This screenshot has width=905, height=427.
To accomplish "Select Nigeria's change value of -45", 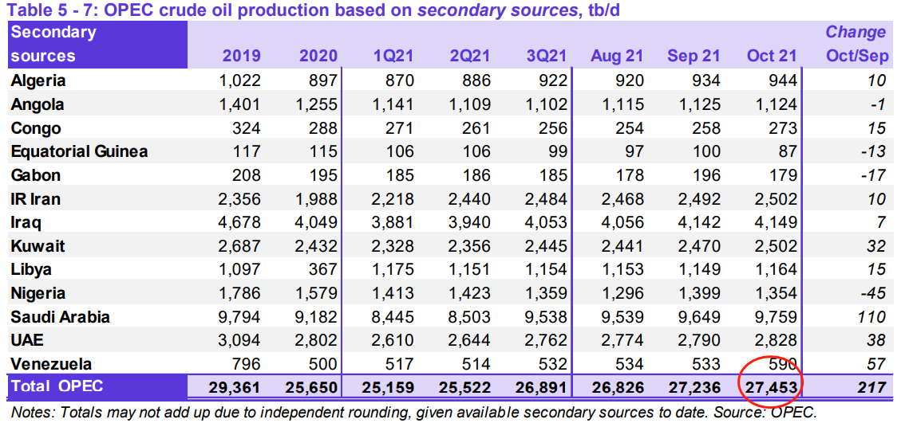I will [x=871, y=293].
